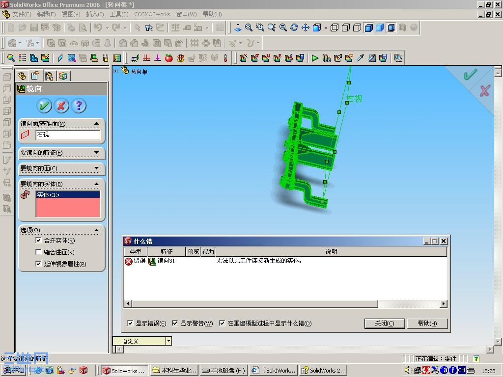
Task: Select Shaded display mode
Action: (x=380, y=27)
